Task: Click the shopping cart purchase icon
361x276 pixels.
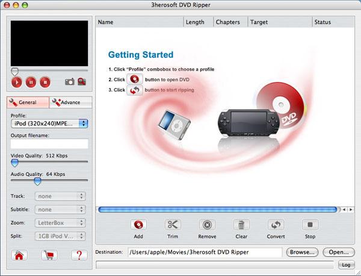Action: pos(49,255)
